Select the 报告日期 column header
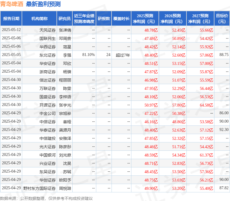This screenshot has height=201, width=230. coord(11,19)
